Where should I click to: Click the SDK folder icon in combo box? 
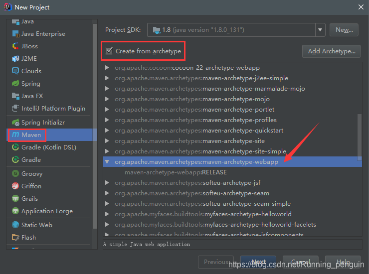point(157,30)
